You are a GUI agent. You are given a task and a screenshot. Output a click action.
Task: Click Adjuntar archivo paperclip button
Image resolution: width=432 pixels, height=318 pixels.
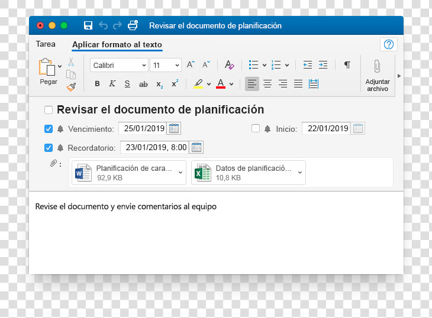point(377,75)
